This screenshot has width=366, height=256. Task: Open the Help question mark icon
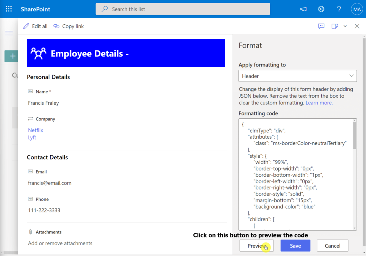[339, 9]
